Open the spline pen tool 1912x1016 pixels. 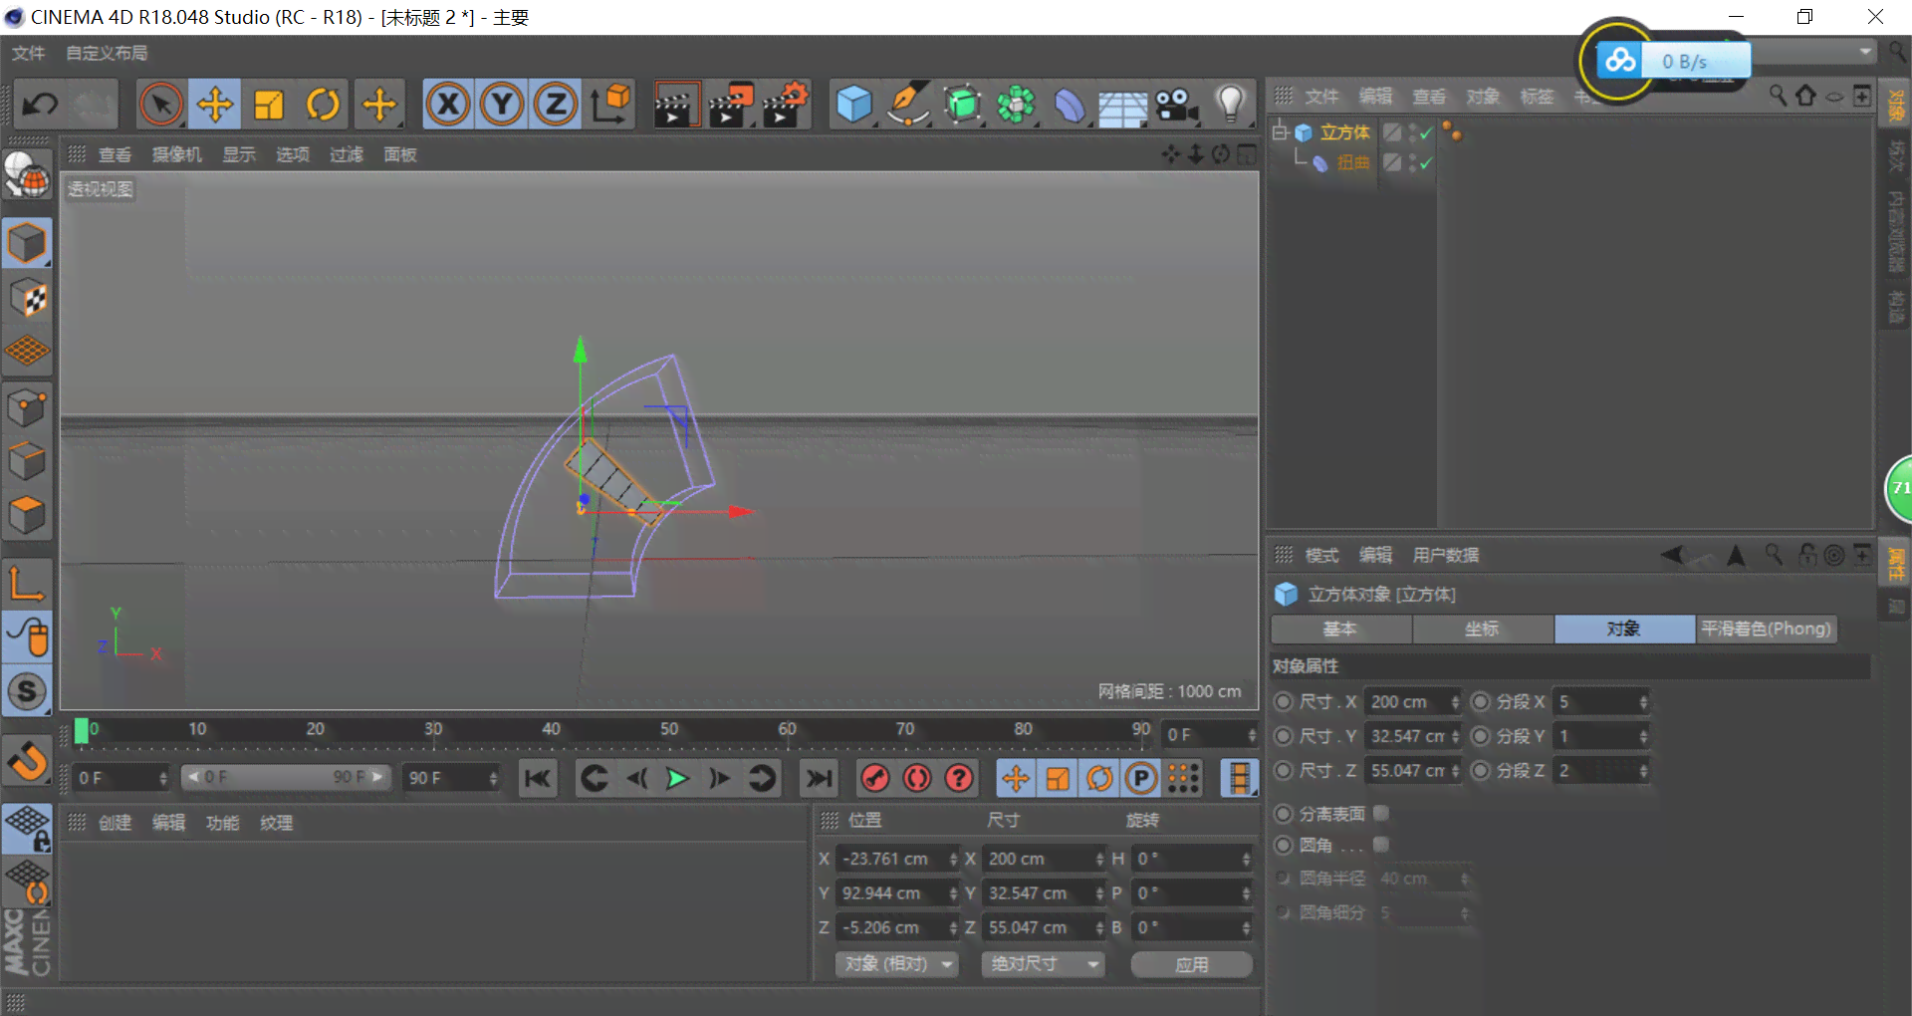908,104
